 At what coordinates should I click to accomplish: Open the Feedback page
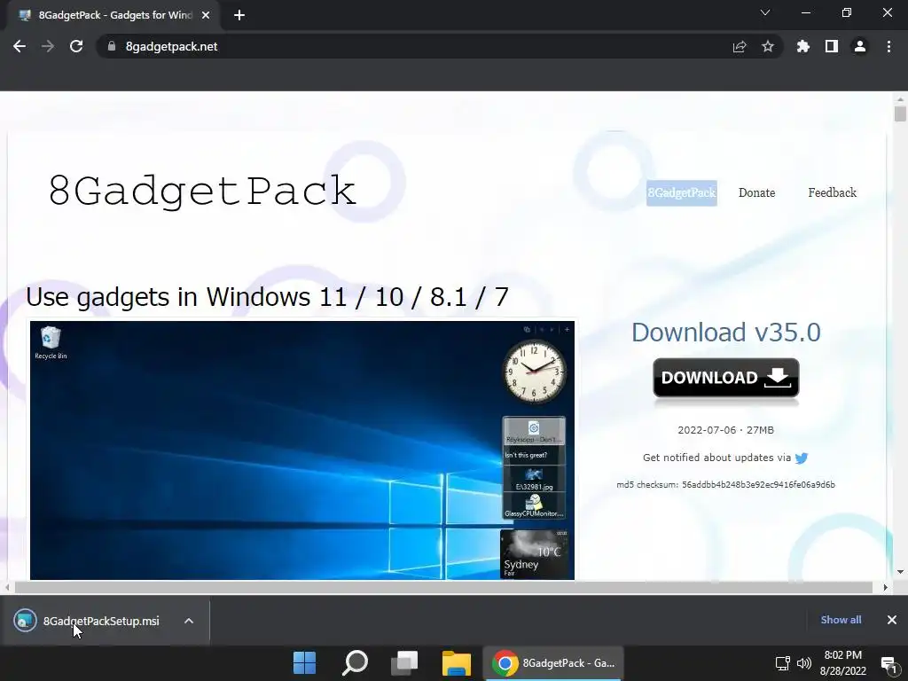tap(832, 192)
